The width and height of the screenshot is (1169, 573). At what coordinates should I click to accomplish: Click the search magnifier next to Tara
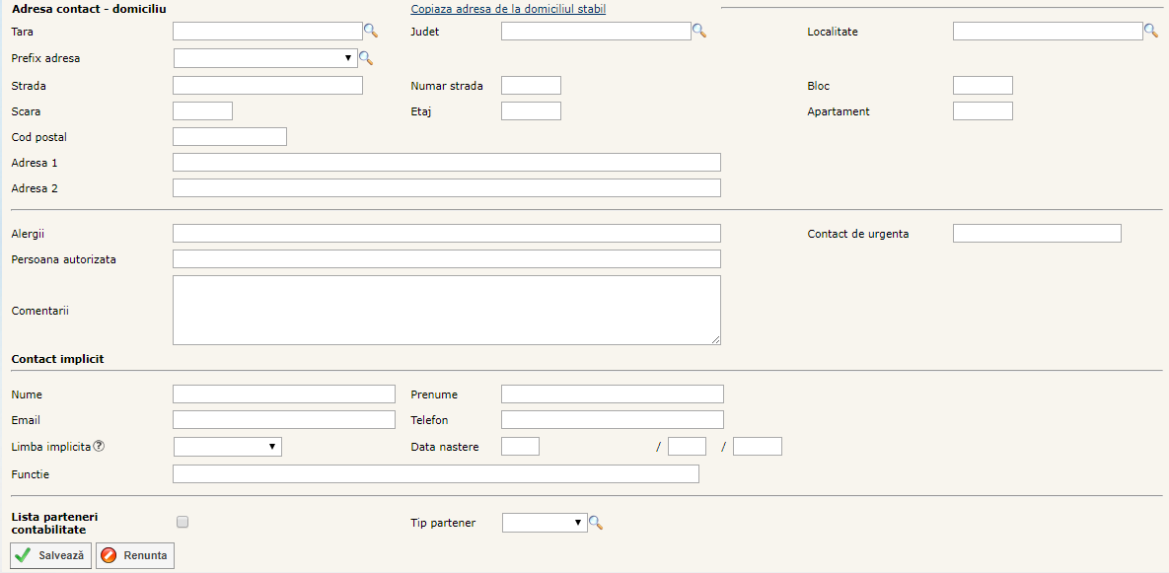click(x=371, y=32)
